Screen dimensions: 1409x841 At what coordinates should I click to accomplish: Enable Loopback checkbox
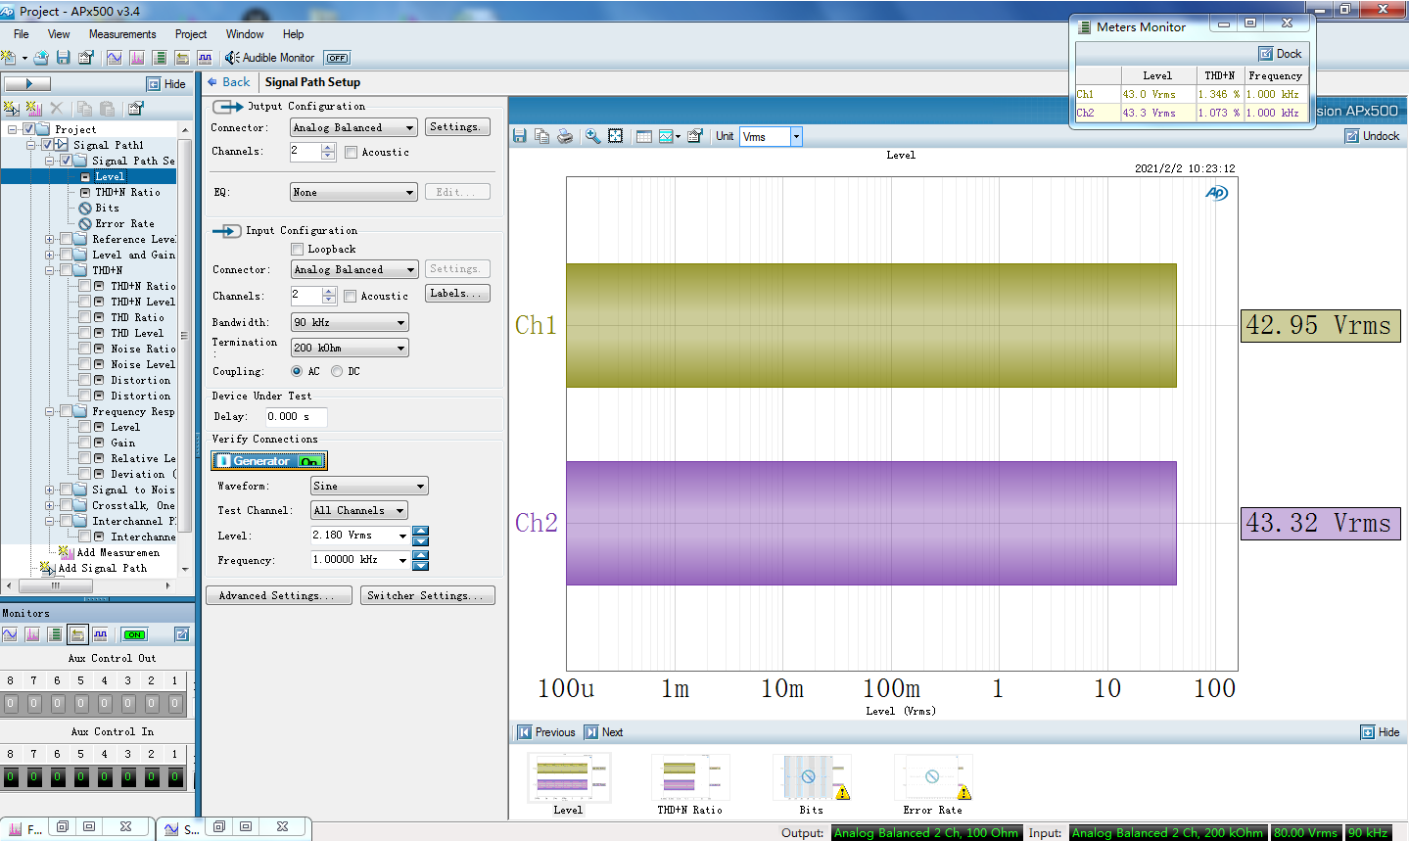(298, 250)
